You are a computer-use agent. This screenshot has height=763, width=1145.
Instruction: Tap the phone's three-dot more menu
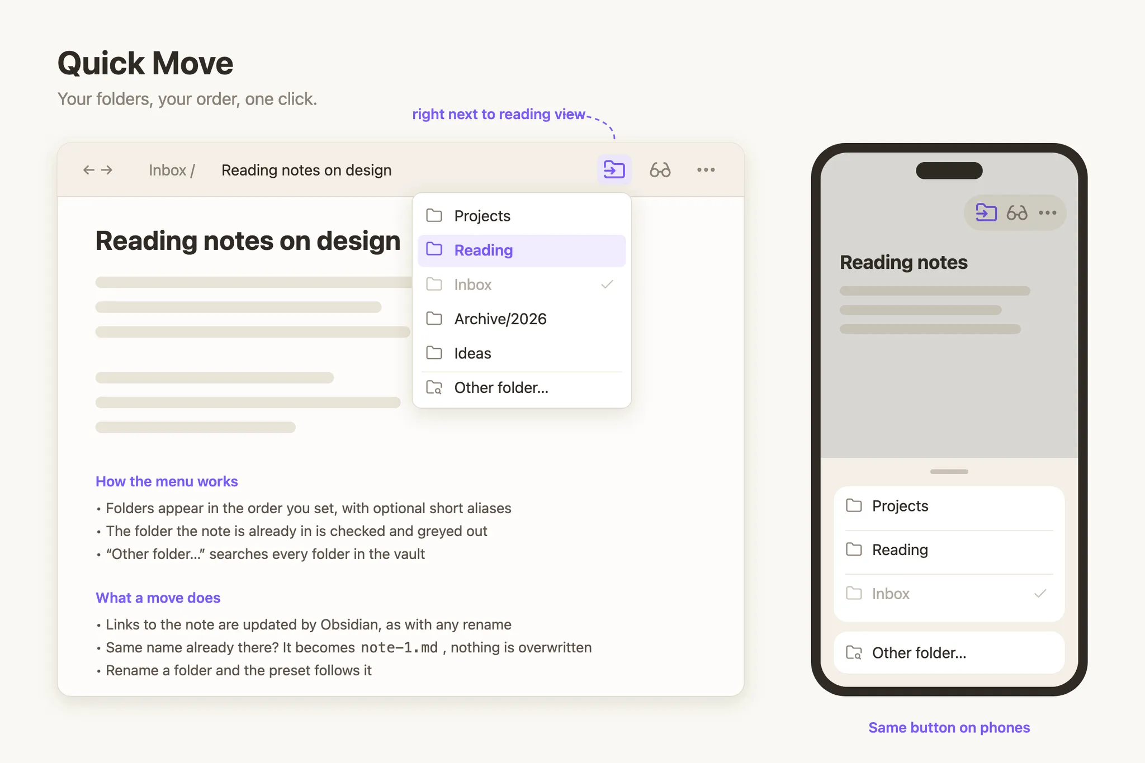[1047, 212]
